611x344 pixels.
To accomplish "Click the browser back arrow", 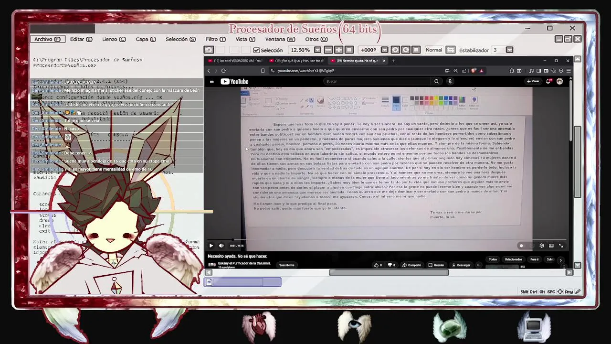I will 209,71.
